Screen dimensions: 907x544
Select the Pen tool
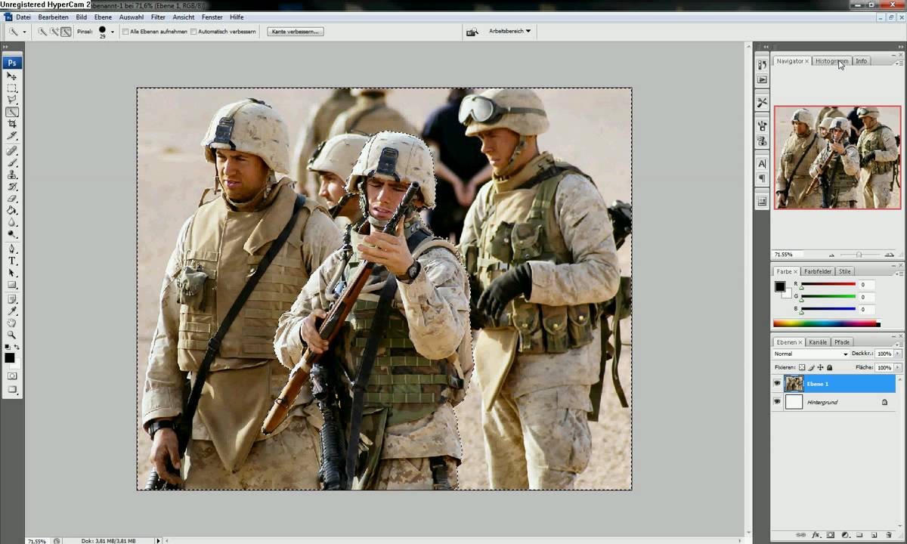tap(12, 249)
